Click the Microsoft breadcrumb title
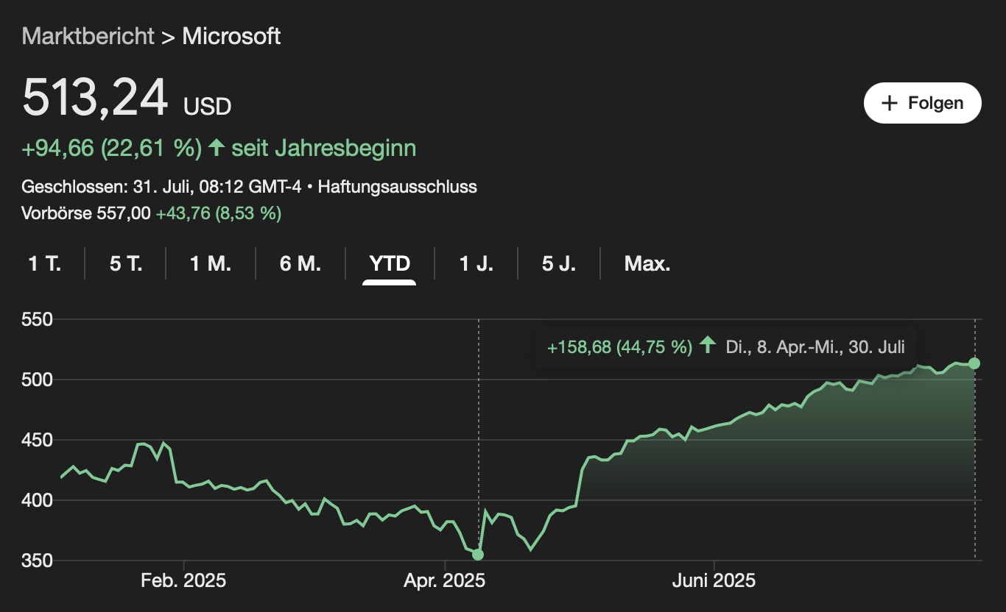The height and width of the screenshot is (612, 1006). (x=231, y=36)
